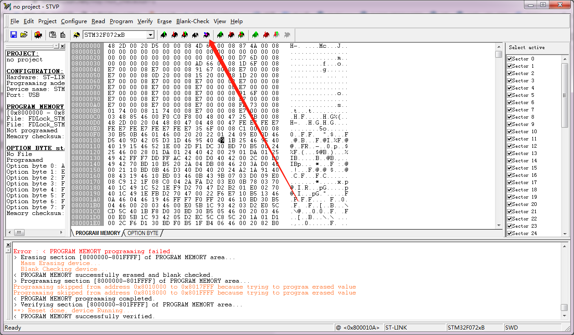Open Configure ST Visual Programmer chip icon
Image resolution: width=574 pixels, height=335 pixels.
(76, 35)
